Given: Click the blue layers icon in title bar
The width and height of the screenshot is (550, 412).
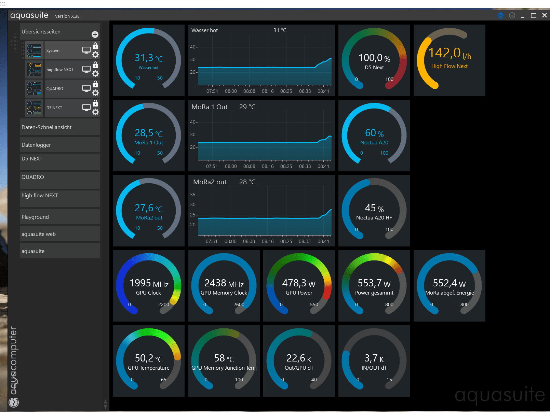Looking at the screenshot, I should tap(501, 15).
